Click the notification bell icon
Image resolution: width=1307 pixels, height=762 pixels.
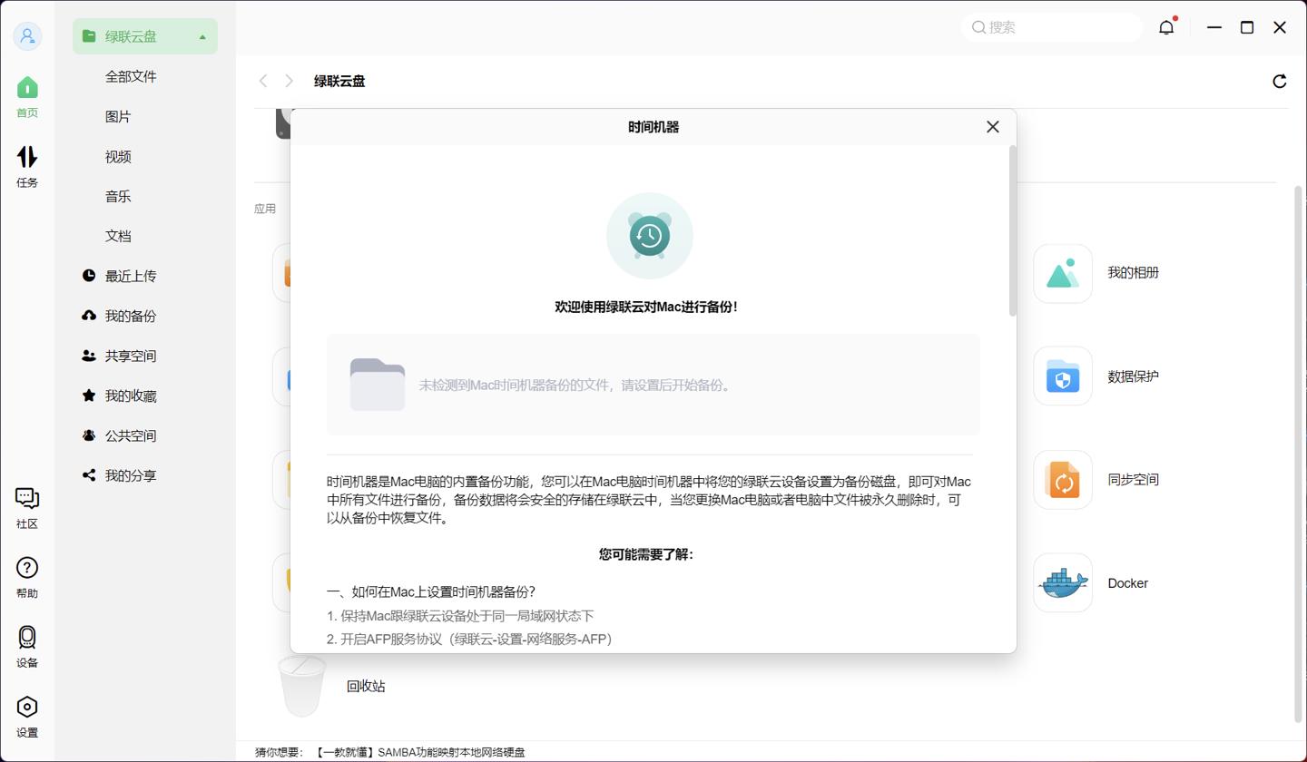(x=1165, y=27)
